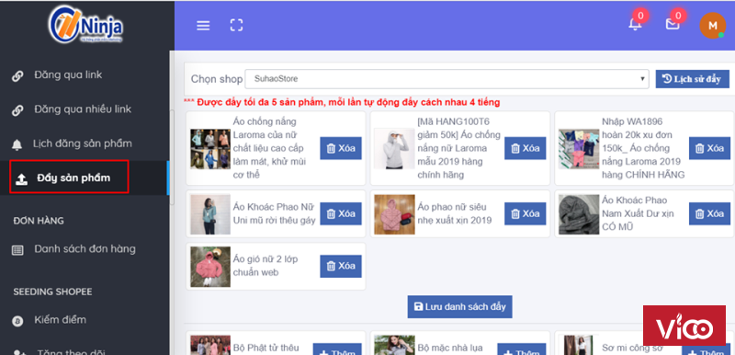
Task: Click the text Bộ Phật tử thêu
Action: (266, 348)
